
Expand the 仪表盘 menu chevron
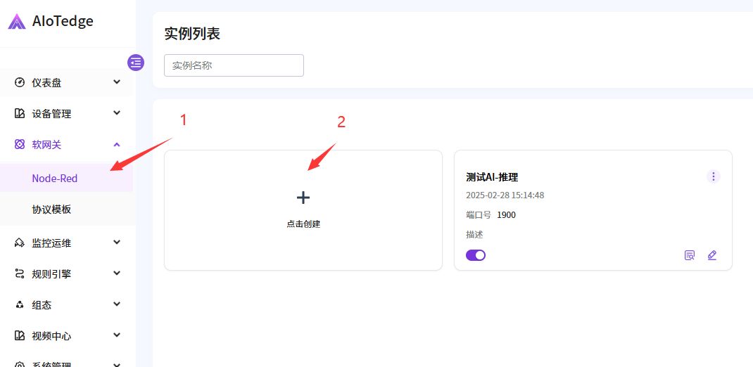click(117, 82)
